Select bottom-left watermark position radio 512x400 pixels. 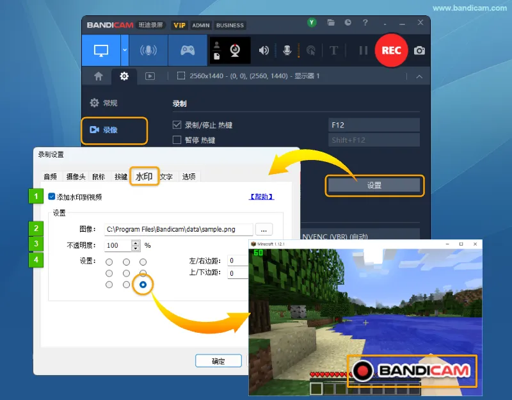point(109,285)
